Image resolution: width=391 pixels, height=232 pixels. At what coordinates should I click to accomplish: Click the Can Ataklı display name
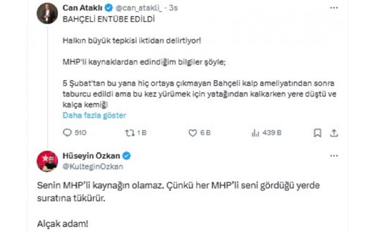click(82, 8)
